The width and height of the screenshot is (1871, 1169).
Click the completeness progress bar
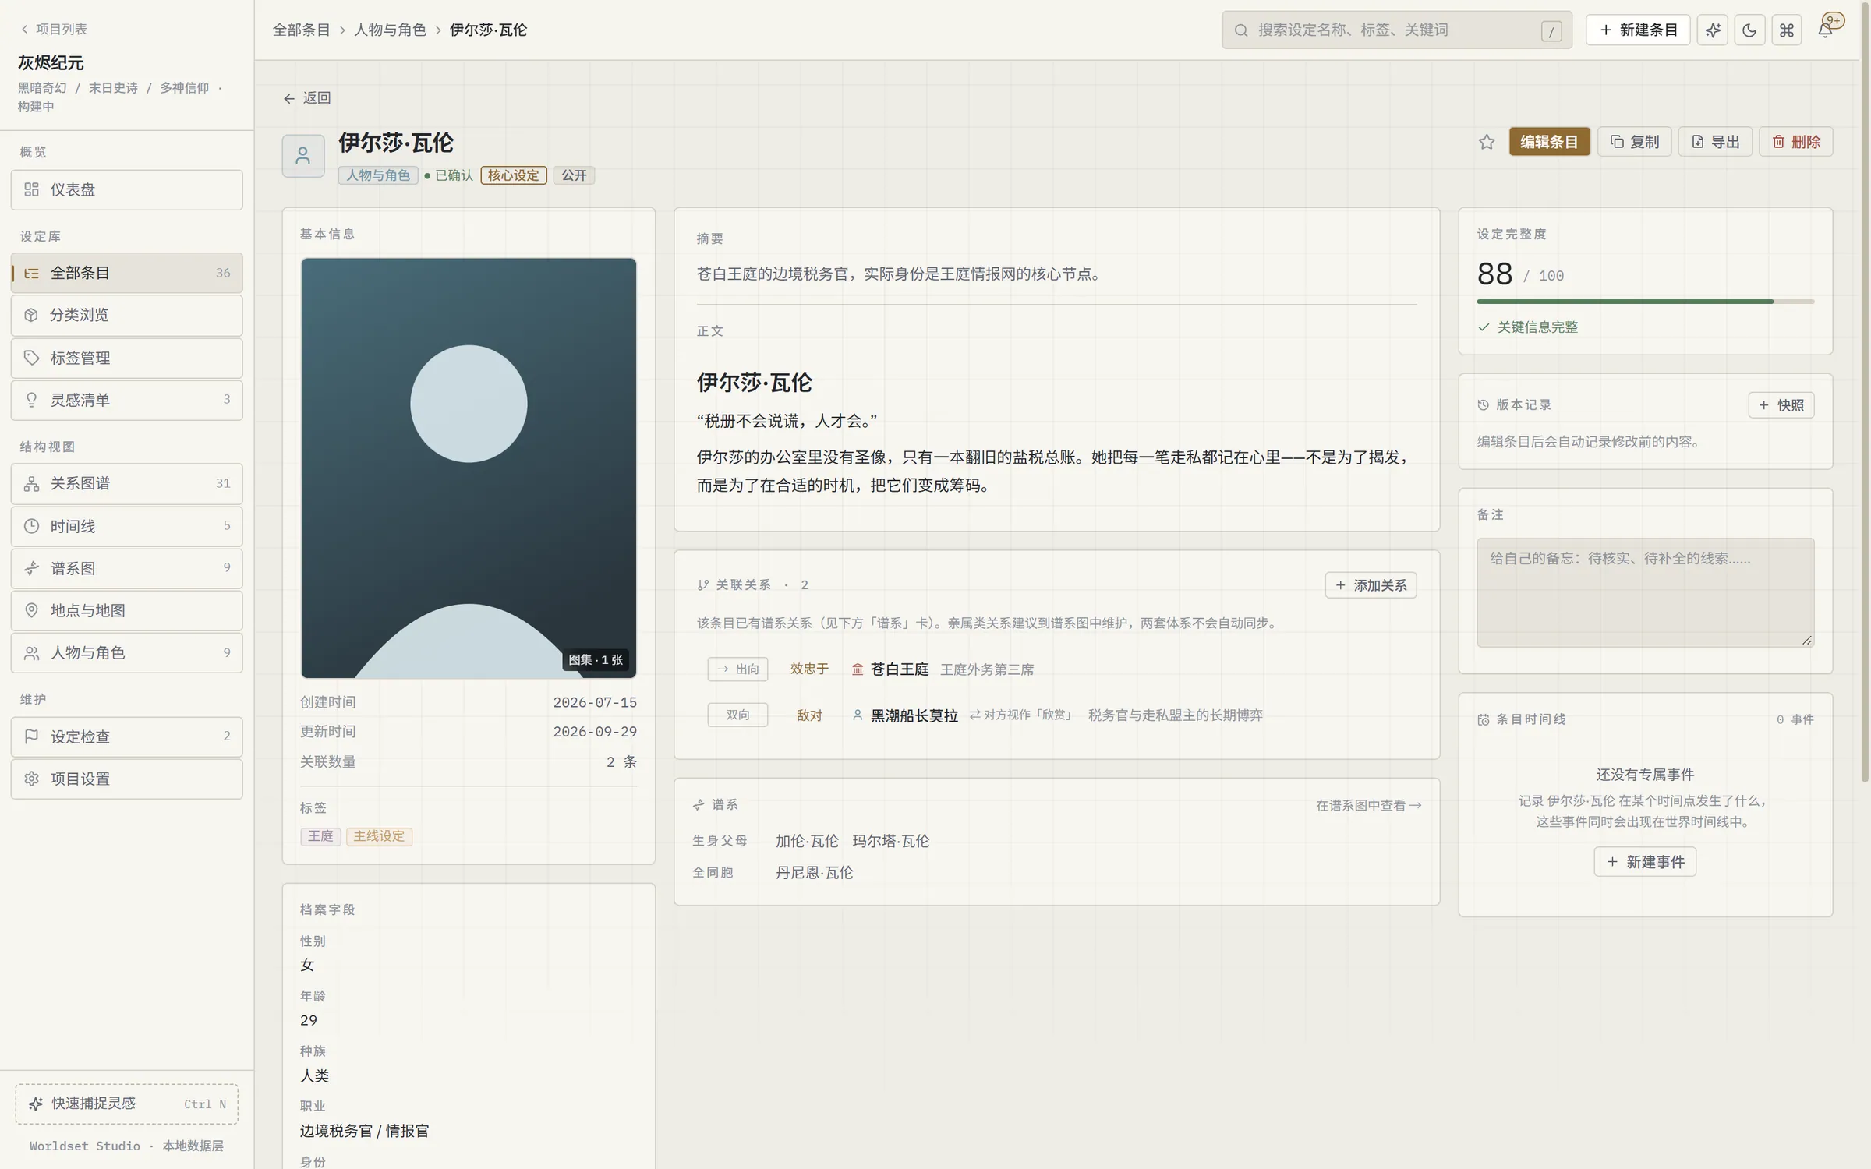tap(1645, 302)
